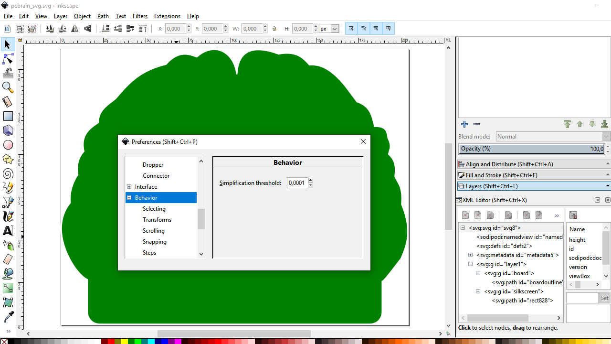Add a new layer with the plus icon
The width and height of the screenshot is (611, 344).
click(464, 124)
